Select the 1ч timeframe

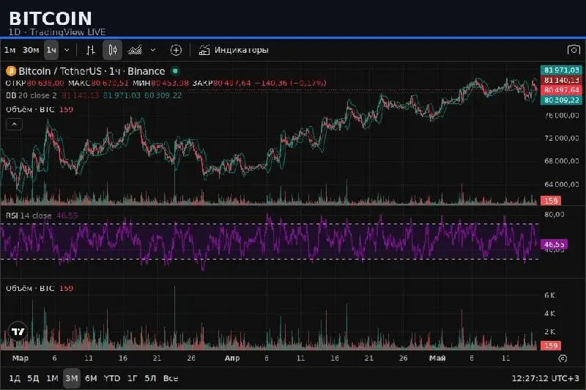click(x=51, y=50)
